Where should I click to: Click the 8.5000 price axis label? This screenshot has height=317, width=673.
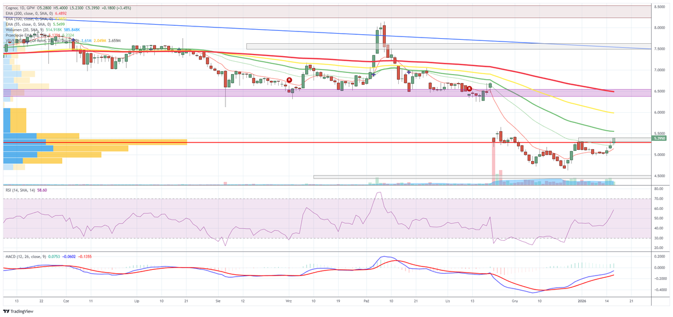click(x=660, y=7)
